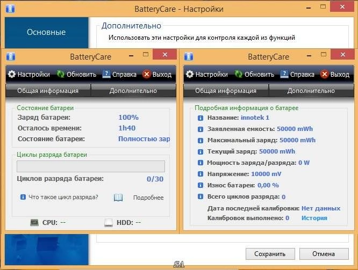Click app icon in left BatteryCare title bar
The image size is (358, 270).
11,56
